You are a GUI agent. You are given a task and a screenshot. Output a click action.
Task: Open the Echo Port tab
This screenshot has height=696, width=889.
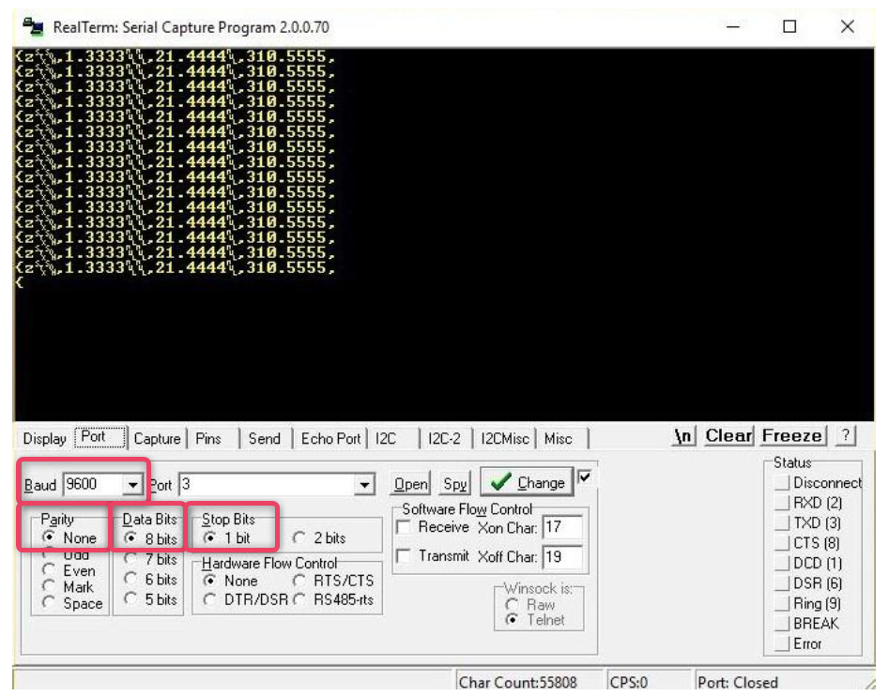click(330, 439)
